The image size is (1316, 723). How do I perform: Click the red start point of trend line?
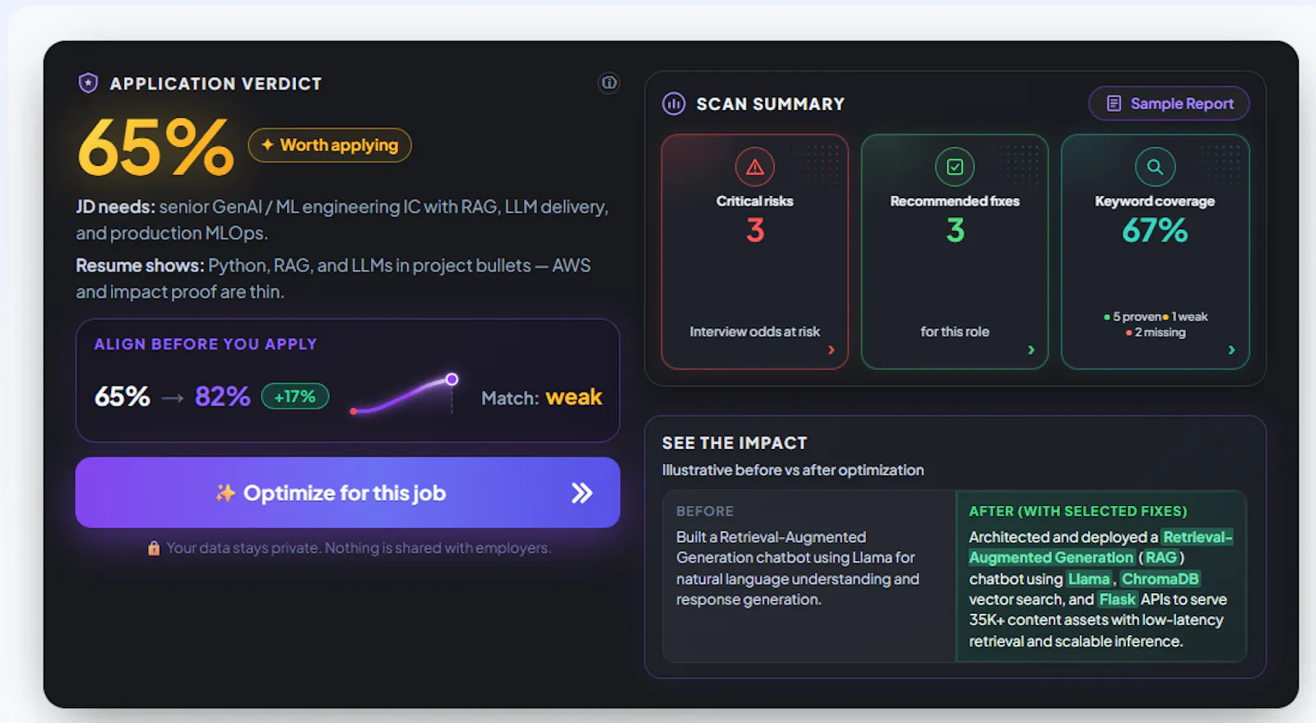tap(353, 410)
